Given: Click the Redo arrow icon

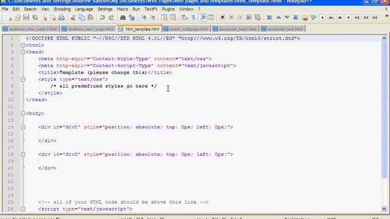Looking at the screenshot, I should click(x=111, y=18).
